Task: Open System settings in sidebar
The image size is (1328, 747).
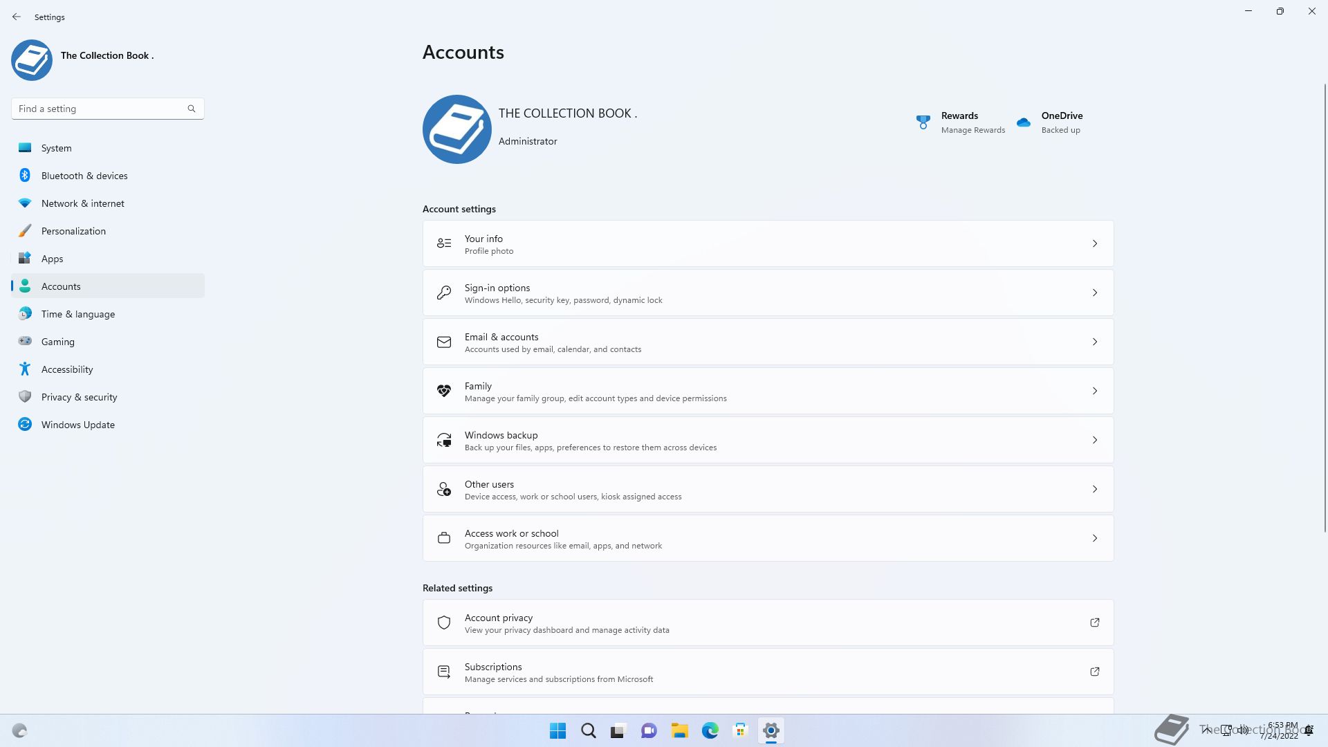Action: click(x=108, y=148)
